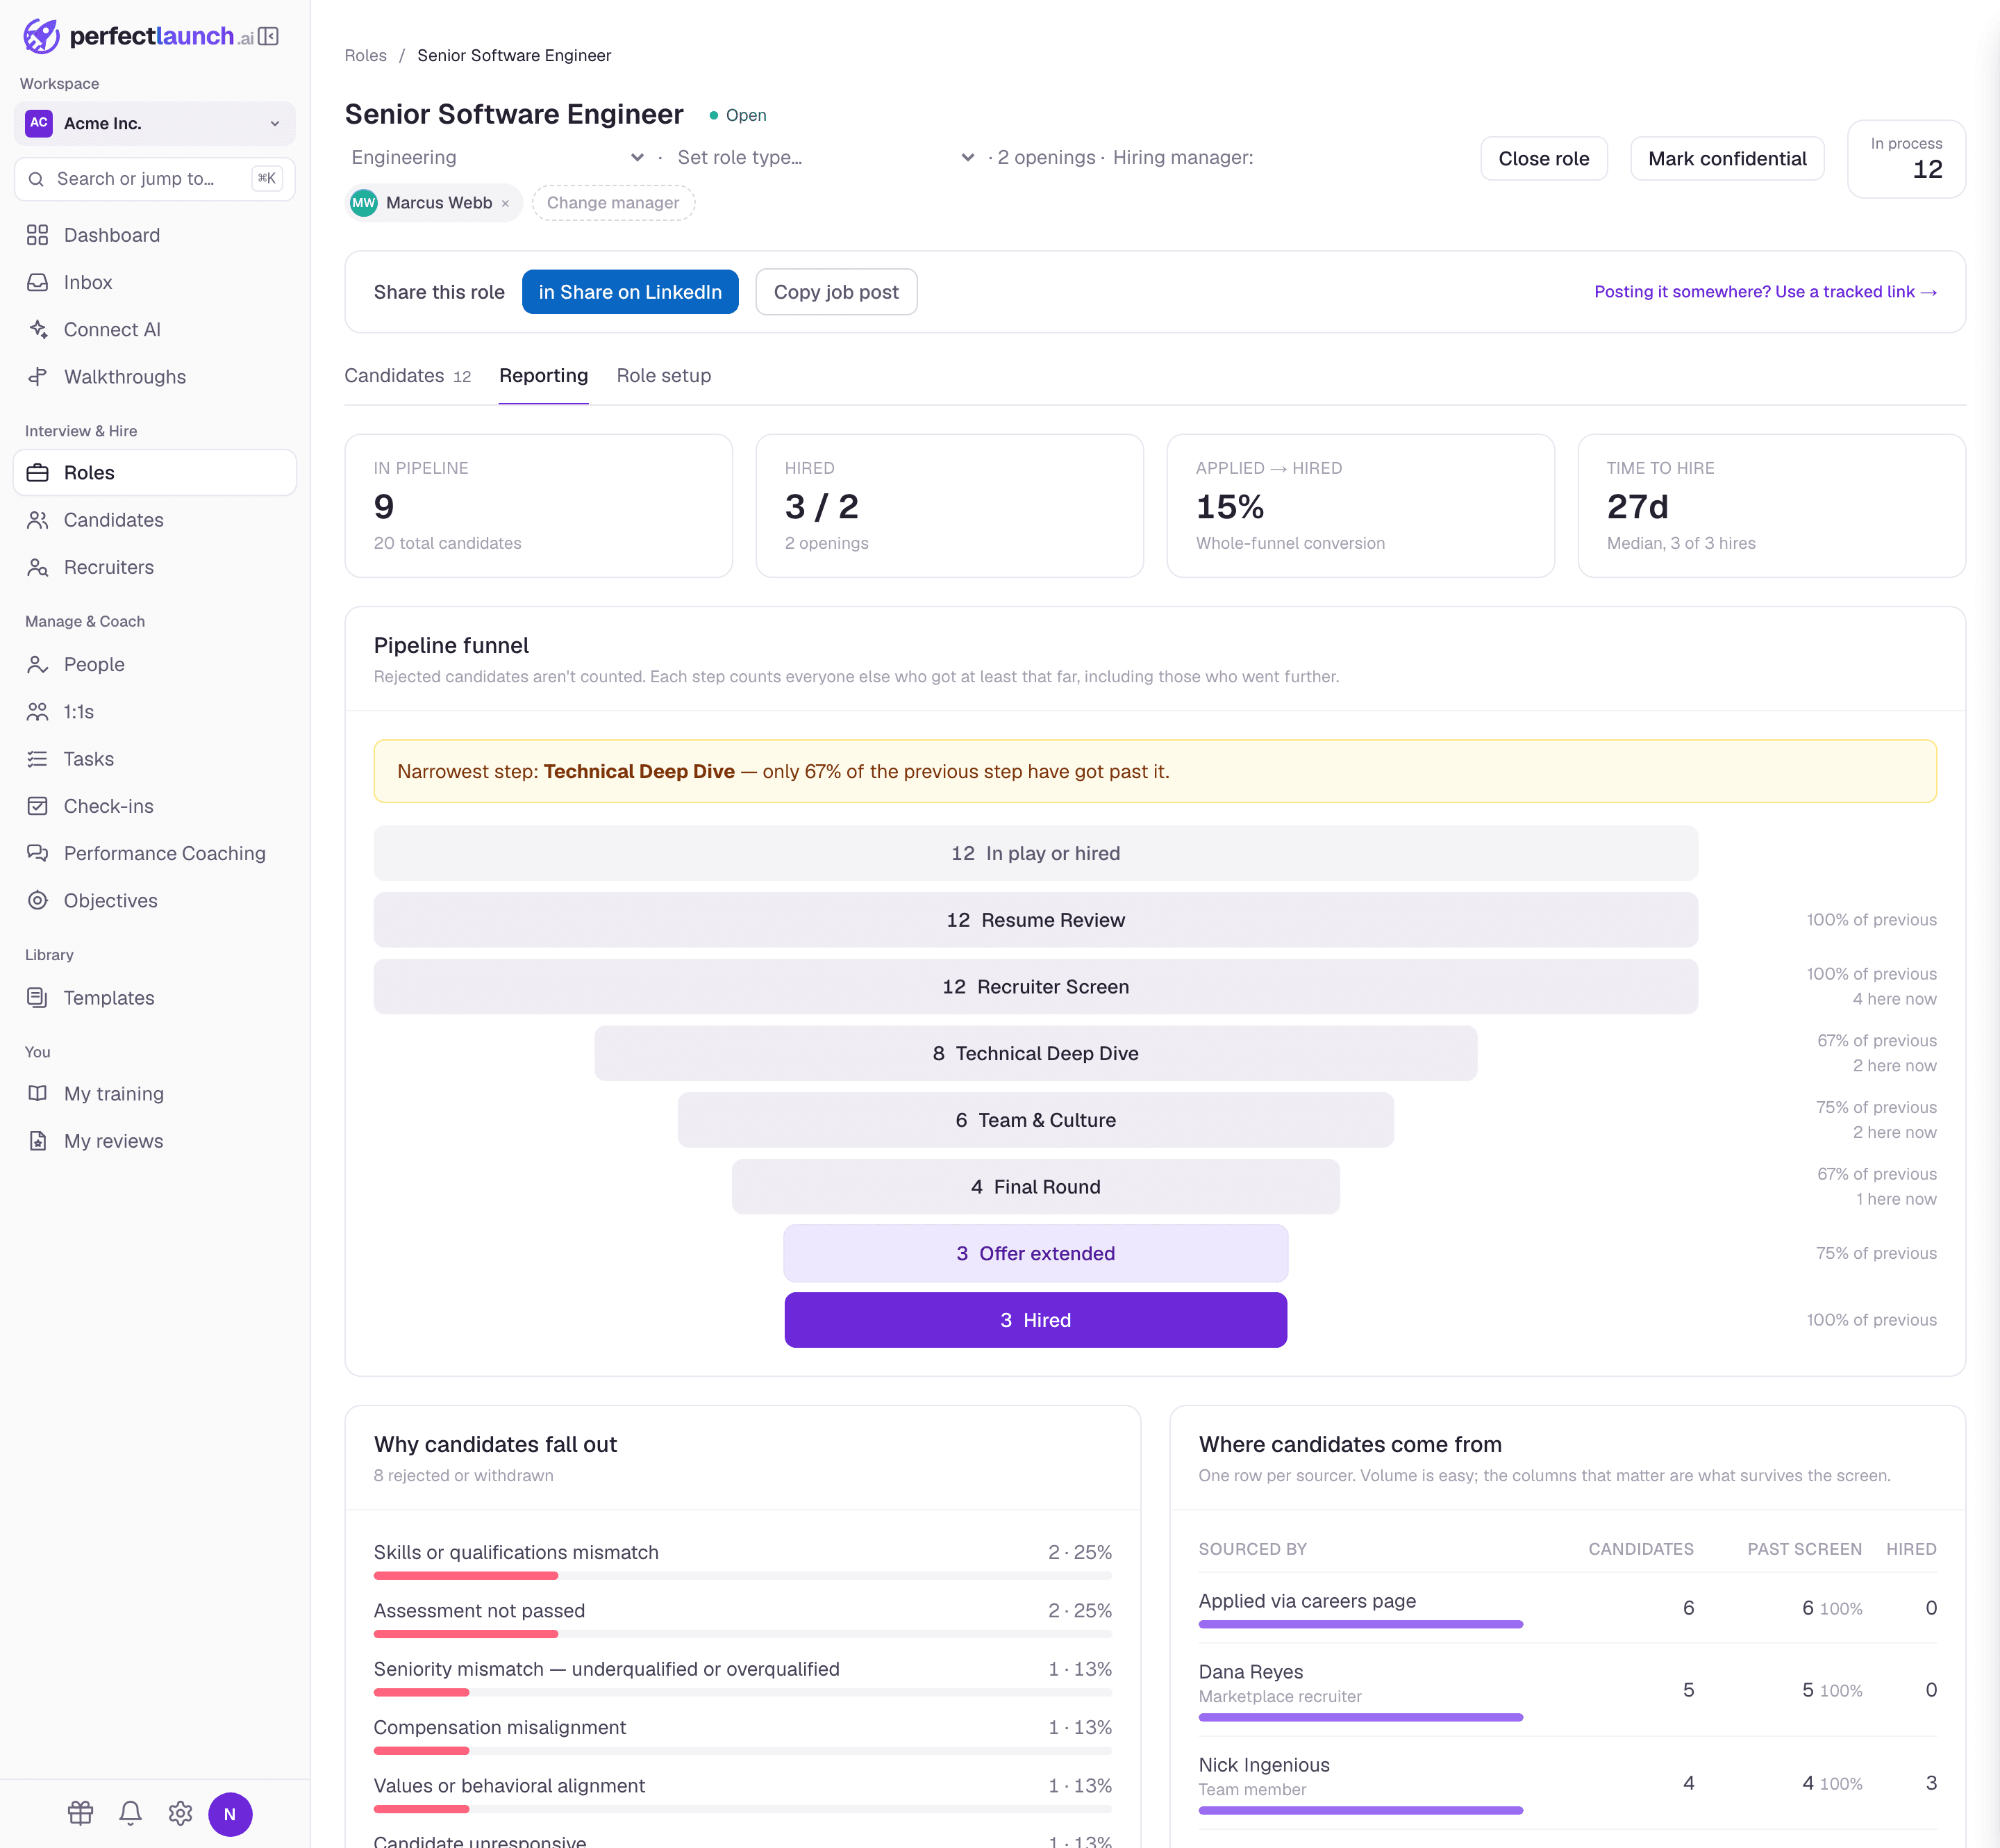The height and width of the screenshot is (1848, 2000).
Task: Click Change manager button
Action: [x=614, y=203]
